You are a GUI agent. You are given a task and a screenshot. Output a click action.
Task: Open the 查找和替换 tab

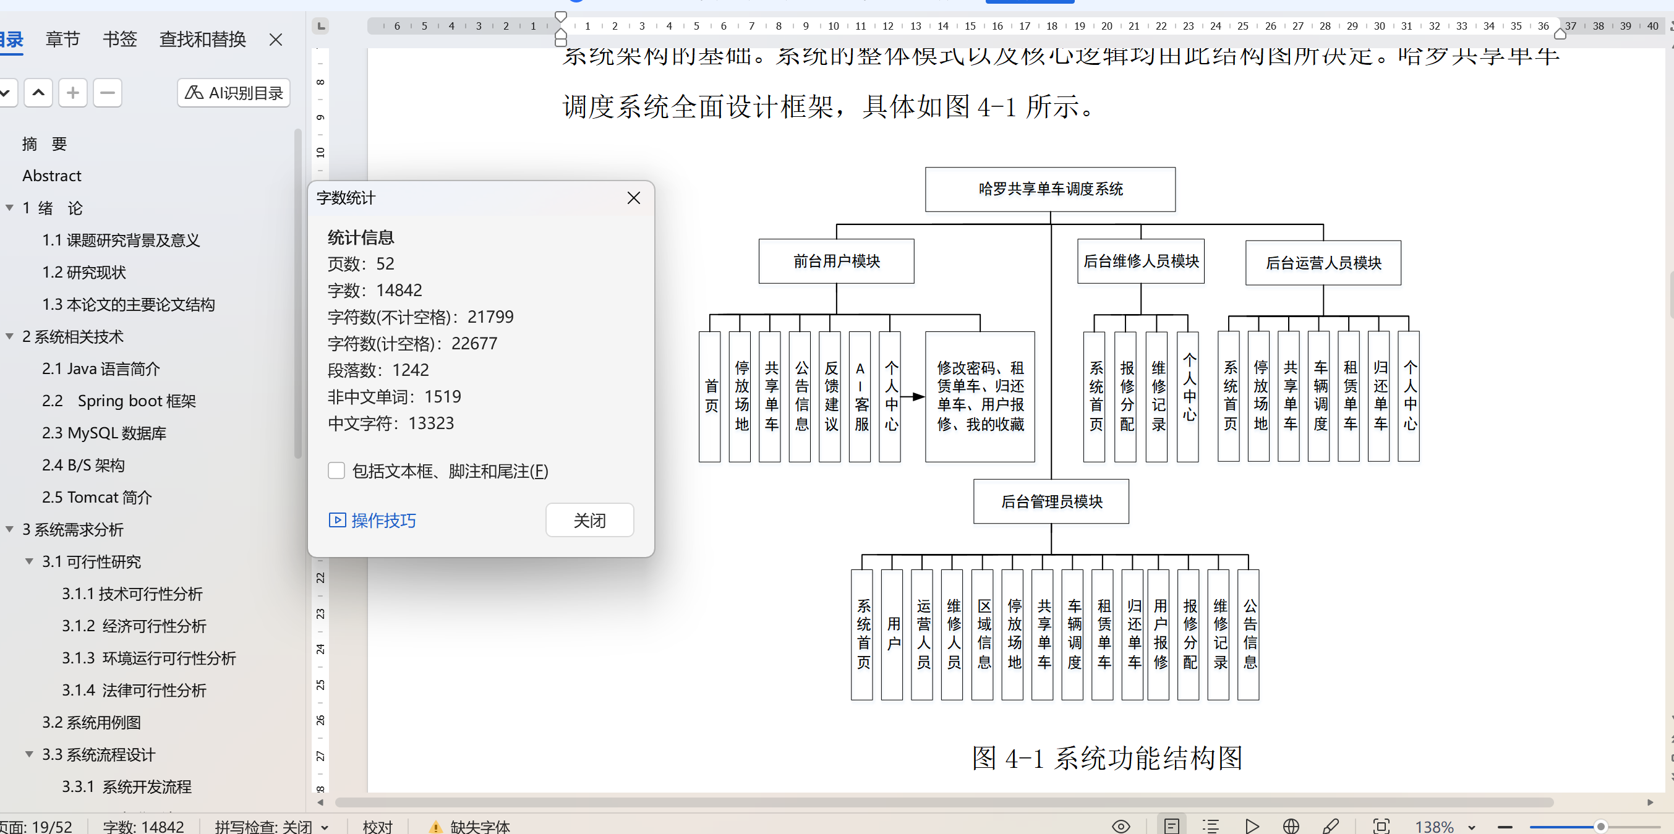pyautogui.click(x=202, y=40)
